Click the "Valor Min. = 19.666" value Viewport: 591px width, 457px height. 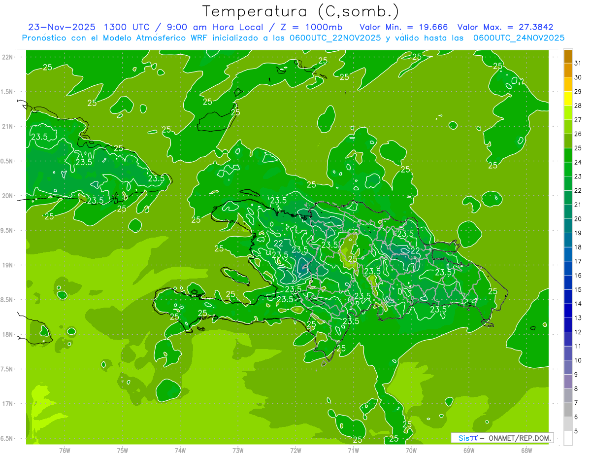point(404,27)
